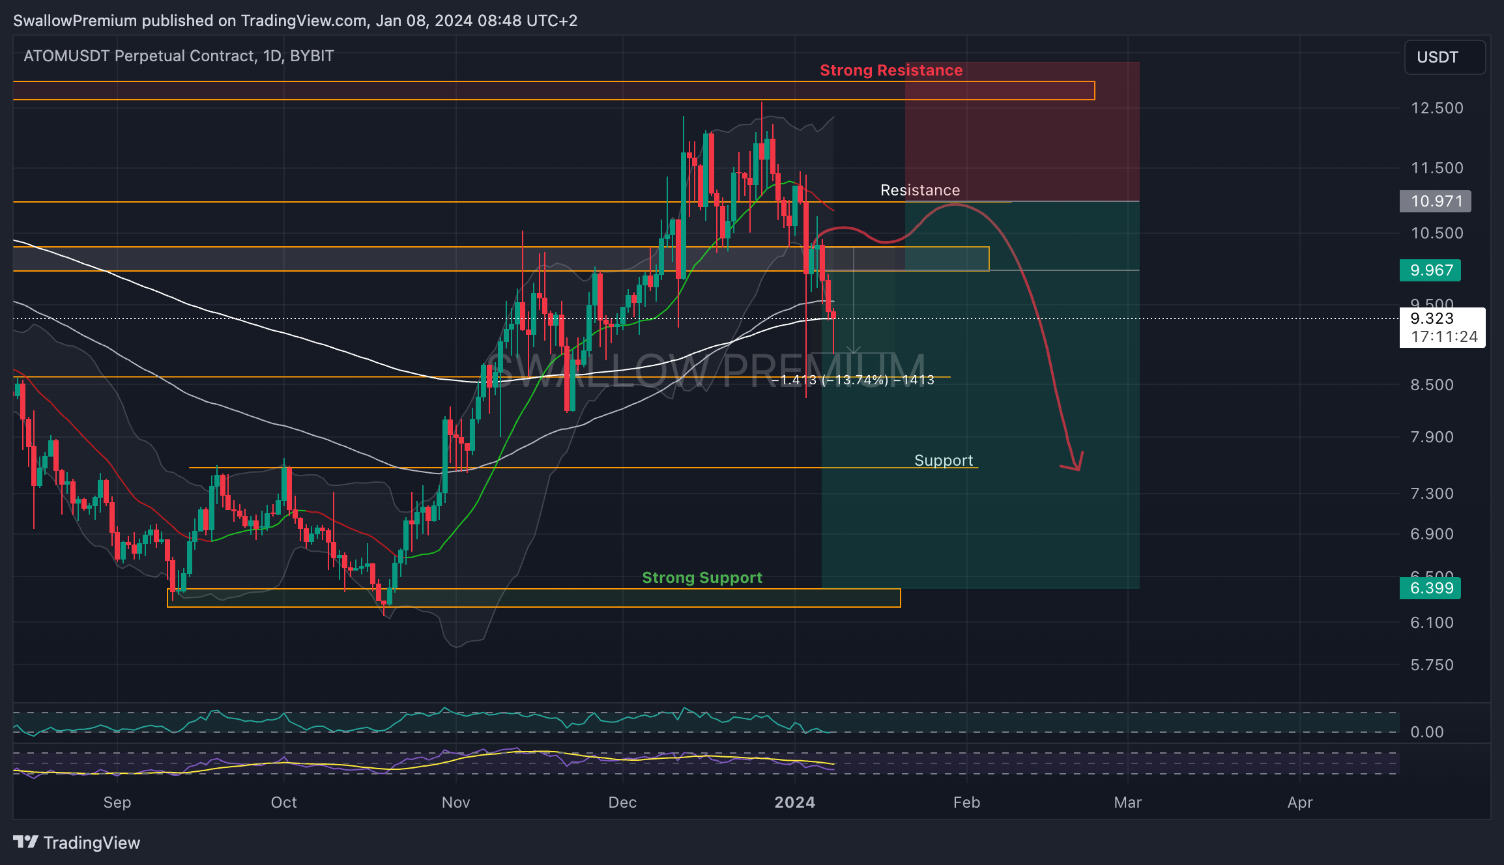The width and height of the screenshot is (1504, 865).
Task: Click the Mar time axis label
Action: pos(1127,802)
